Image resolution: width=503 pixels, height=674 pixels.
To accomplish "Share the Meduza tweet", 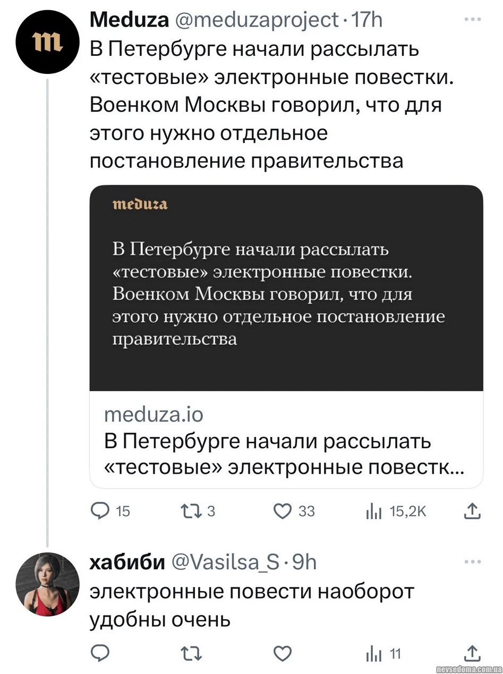I will [x=472, y=511].
